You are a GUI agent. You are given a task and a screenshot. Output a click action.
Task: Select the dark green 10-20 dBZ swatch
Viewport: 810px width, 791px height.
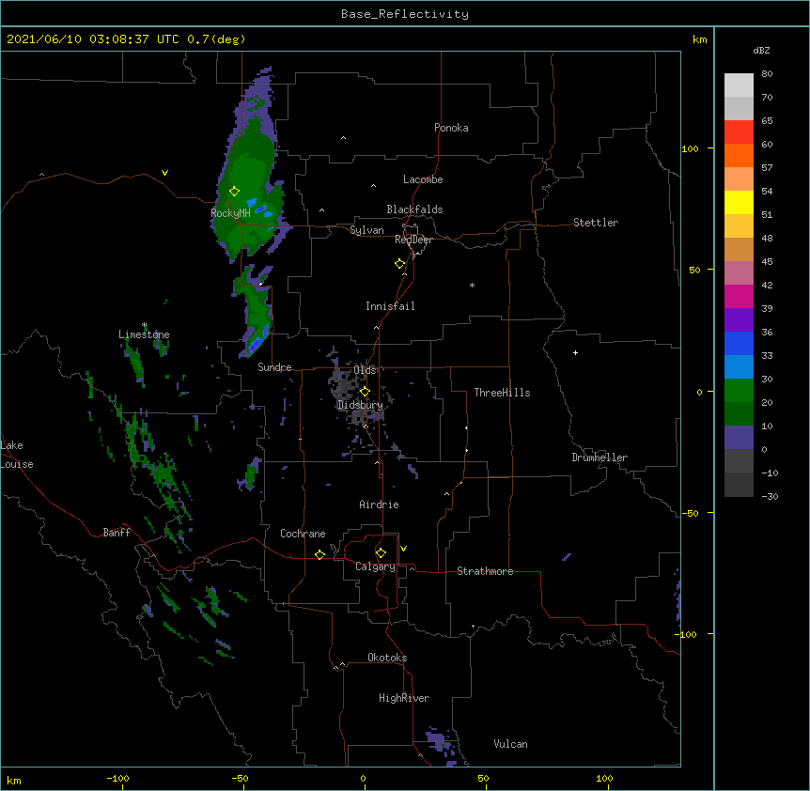tap(739, 413)
